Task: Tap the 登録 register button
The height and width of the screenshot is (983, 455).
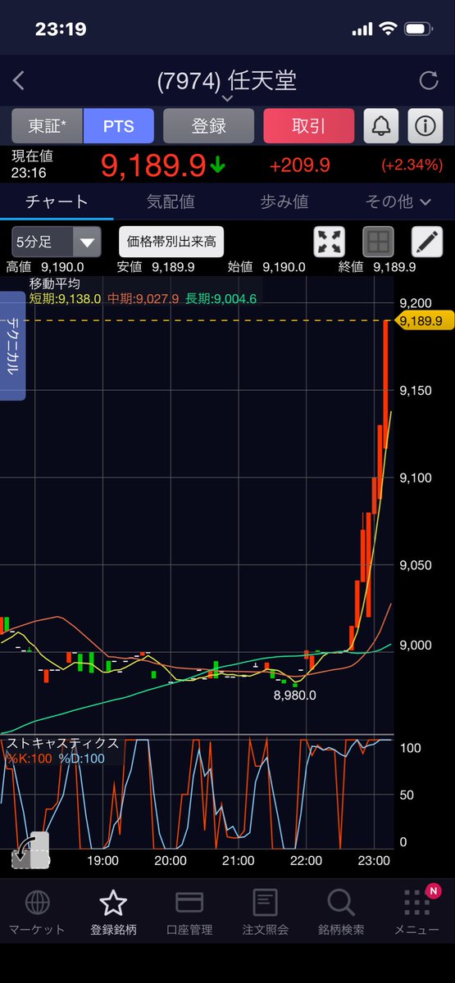Action: pyautogui.click(x=209, y=126)
